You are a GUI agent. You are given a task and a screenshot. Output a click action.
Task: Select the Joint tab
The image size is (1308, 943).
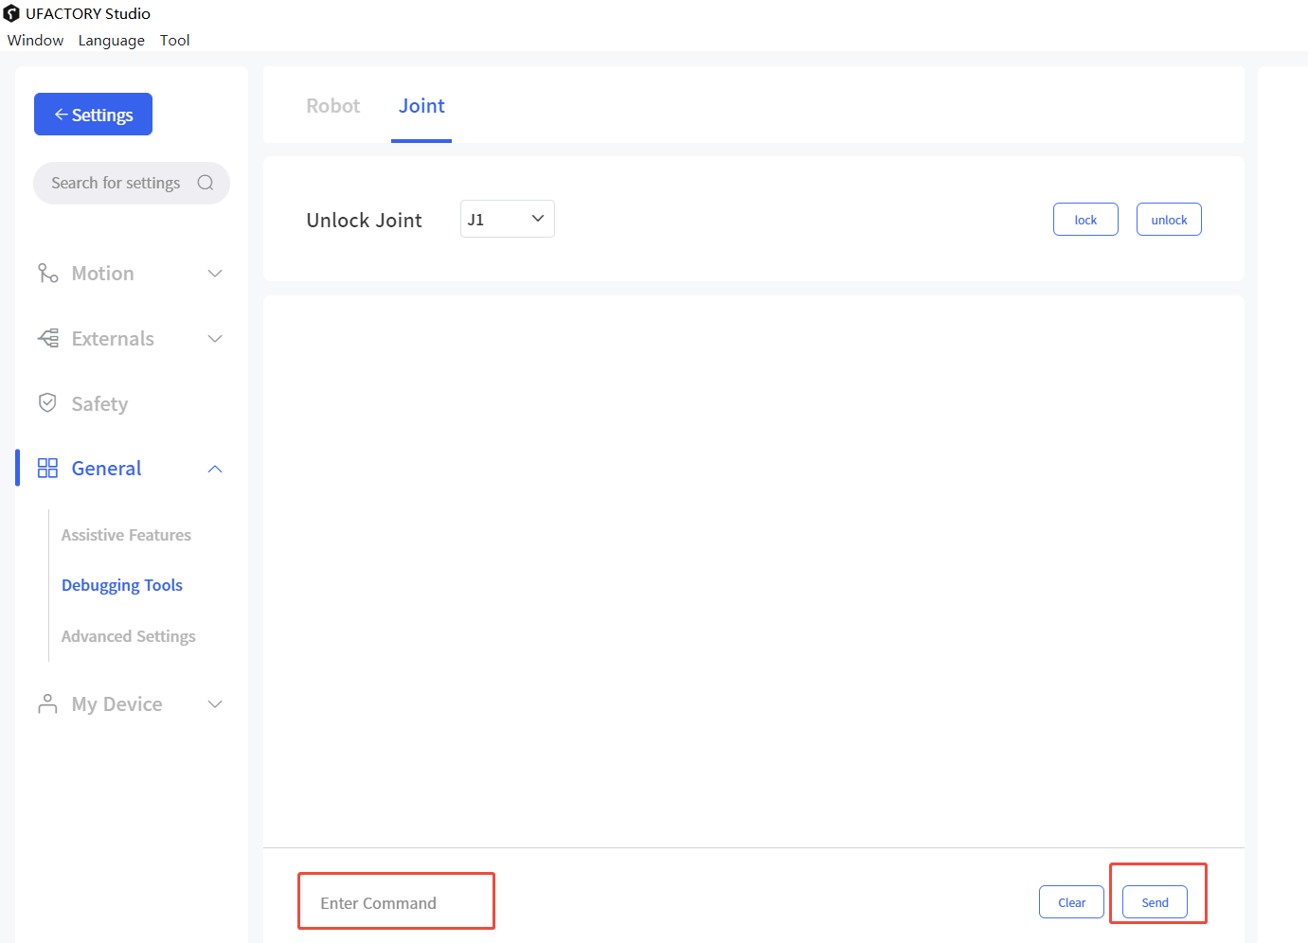[x=421, y=106]
